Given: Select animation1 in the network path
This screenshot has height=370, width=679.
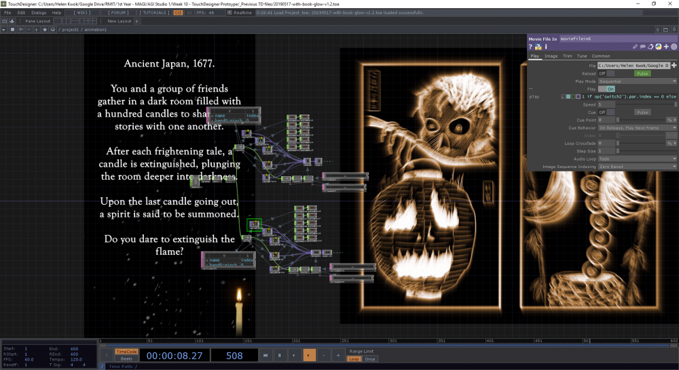Looking at the screenshot, I should (x=95, y=29).
